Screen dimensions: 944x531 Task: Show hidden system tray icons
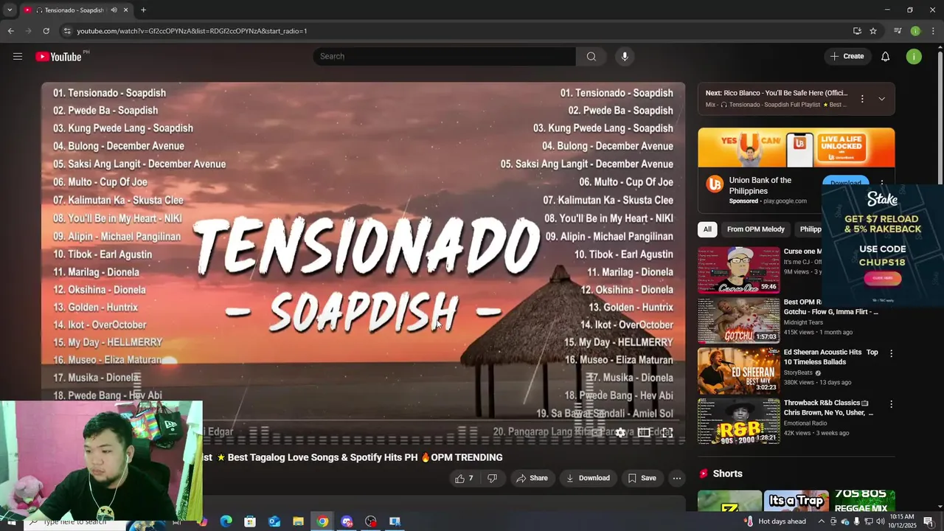tap(821, 521)
